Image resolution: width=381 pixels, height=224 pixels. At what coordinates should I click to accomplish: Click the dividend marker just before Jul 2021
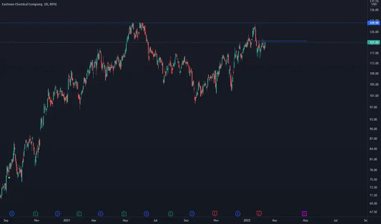click(x=146, y=213)
